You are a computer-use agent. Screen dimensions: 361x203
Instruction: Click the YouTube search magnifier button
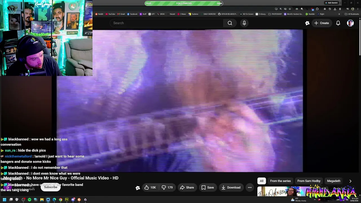tap(230, 23)
